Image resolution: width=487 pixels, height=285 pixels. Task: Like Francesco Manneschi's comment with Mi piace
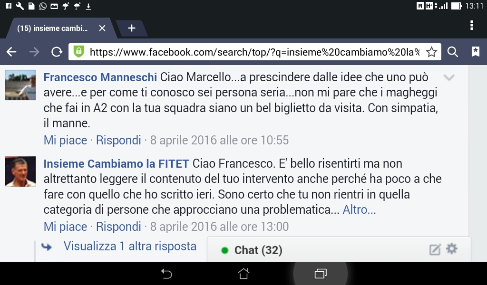coord(65,140)
